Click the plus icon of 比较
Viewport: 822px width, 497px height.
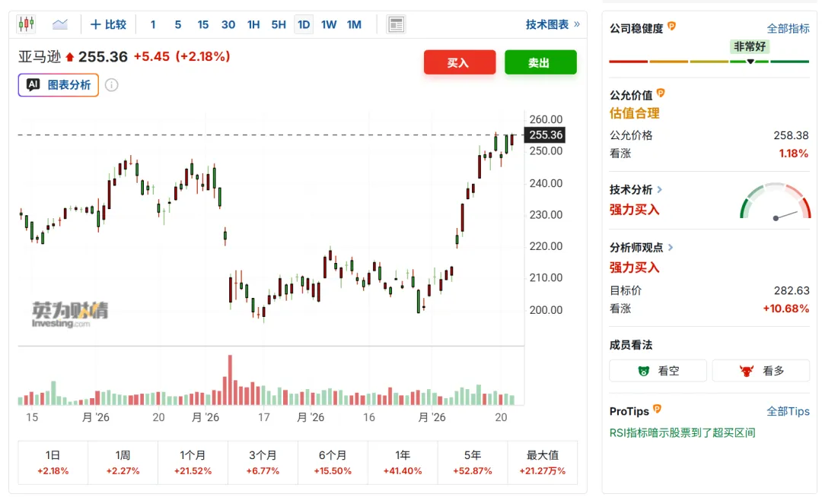(95, 24)
